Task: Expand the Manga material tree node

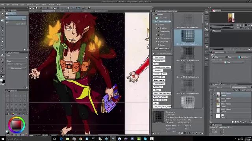Action: (156, 49)
